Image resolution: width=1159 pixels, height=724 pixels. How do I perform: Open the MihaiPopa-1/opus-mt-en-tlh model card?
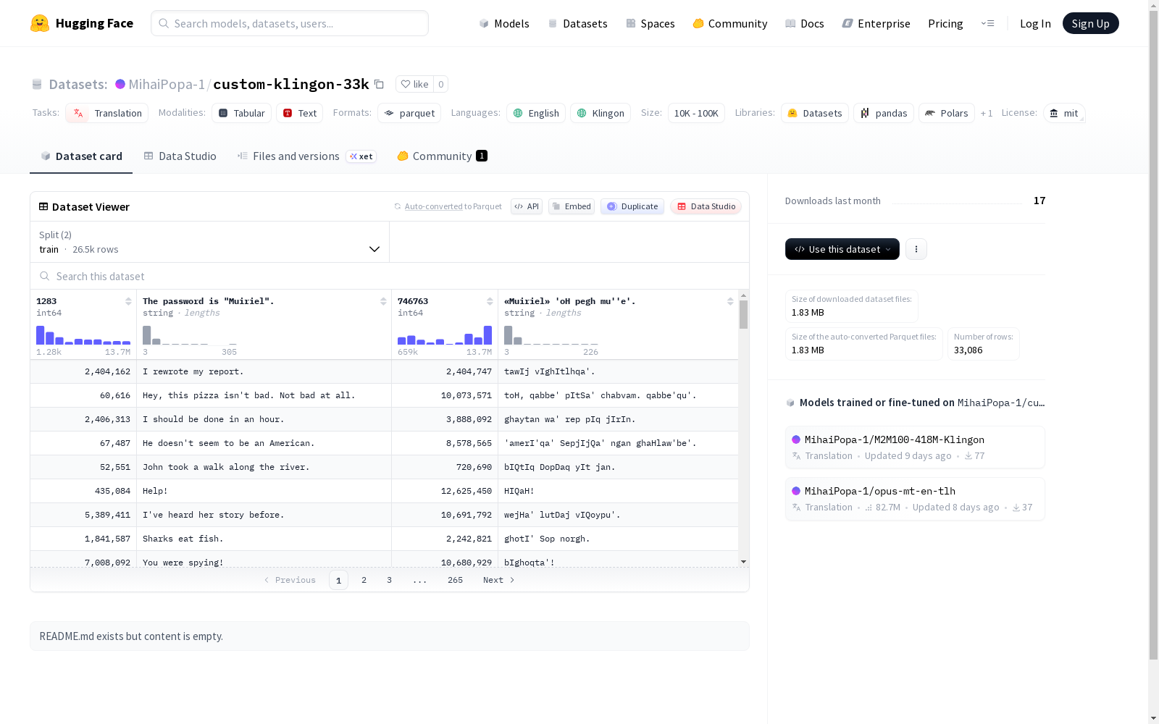(x=915, y=499)
